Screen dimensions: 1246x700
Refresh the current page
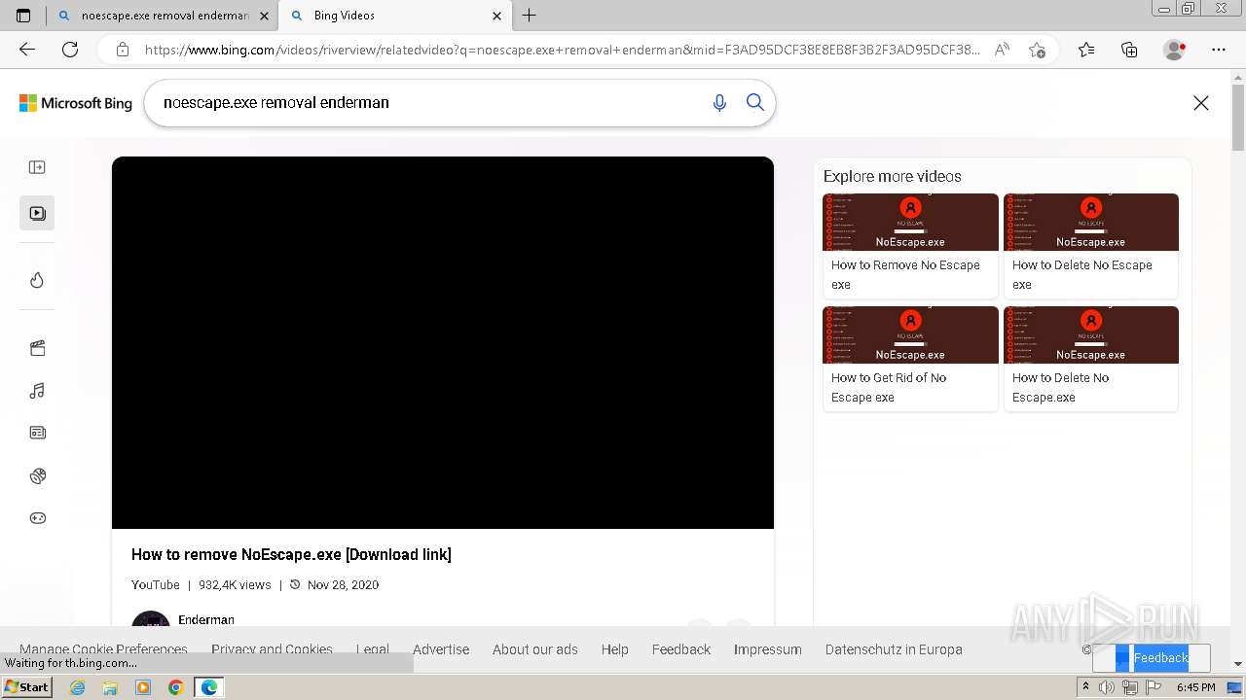(70, 50)
